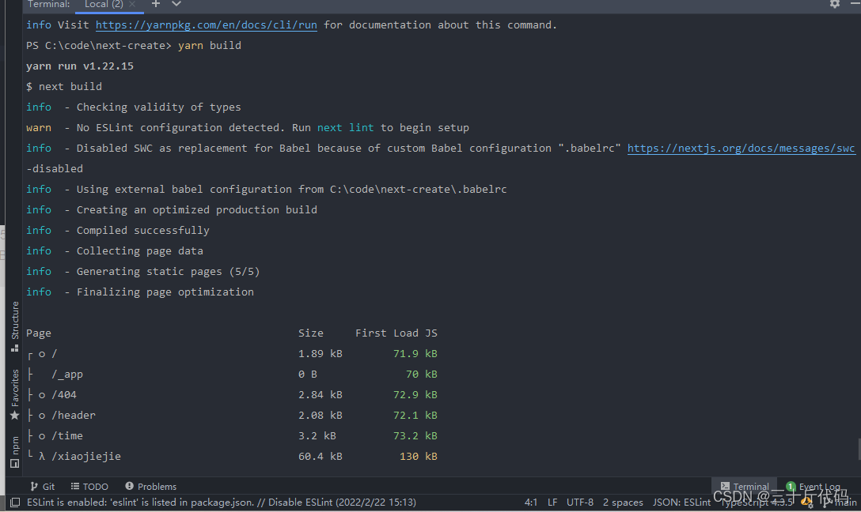Click the 130 kB First Load value
Screen dimensions: 861x512
(x=419, y=456)
